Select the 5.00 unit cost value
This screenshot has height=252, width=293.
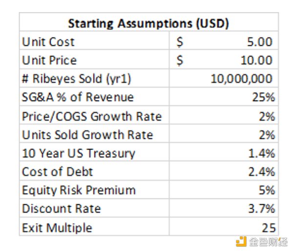(259, 42)
